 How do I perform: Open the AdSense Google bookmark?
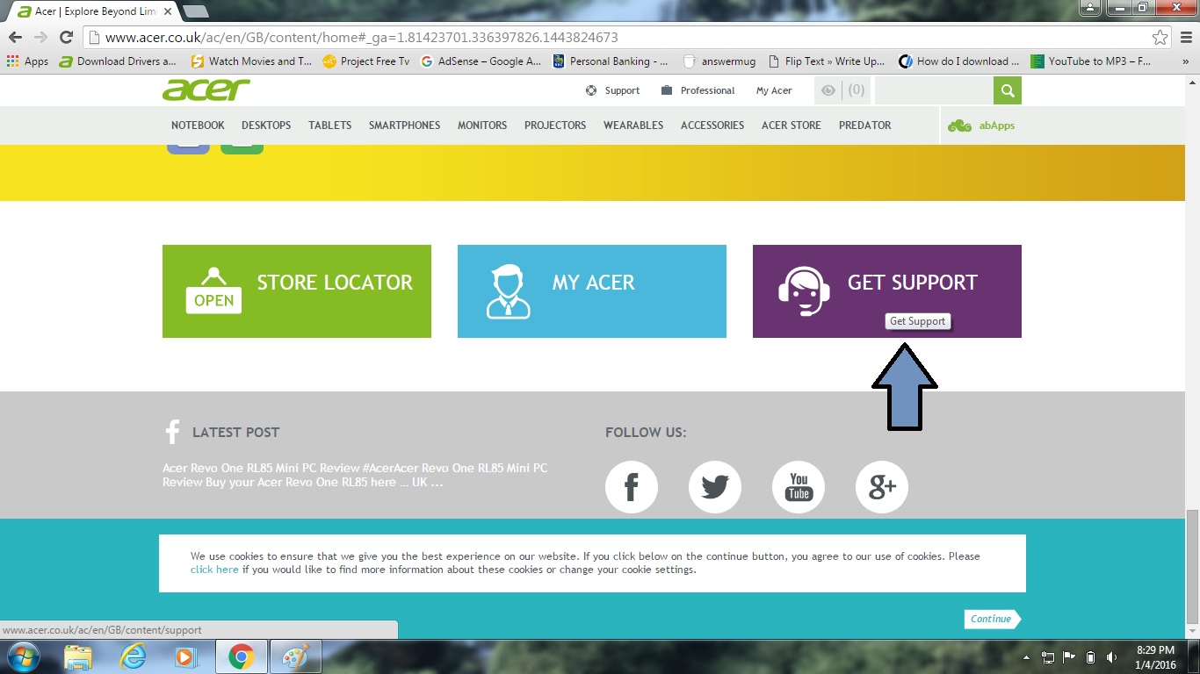(x=481, y=61)
